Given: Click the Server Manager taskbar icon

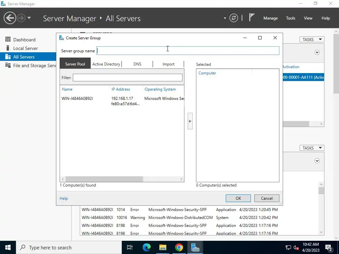Looking at the screenshot, I should (x=195, y=247).
